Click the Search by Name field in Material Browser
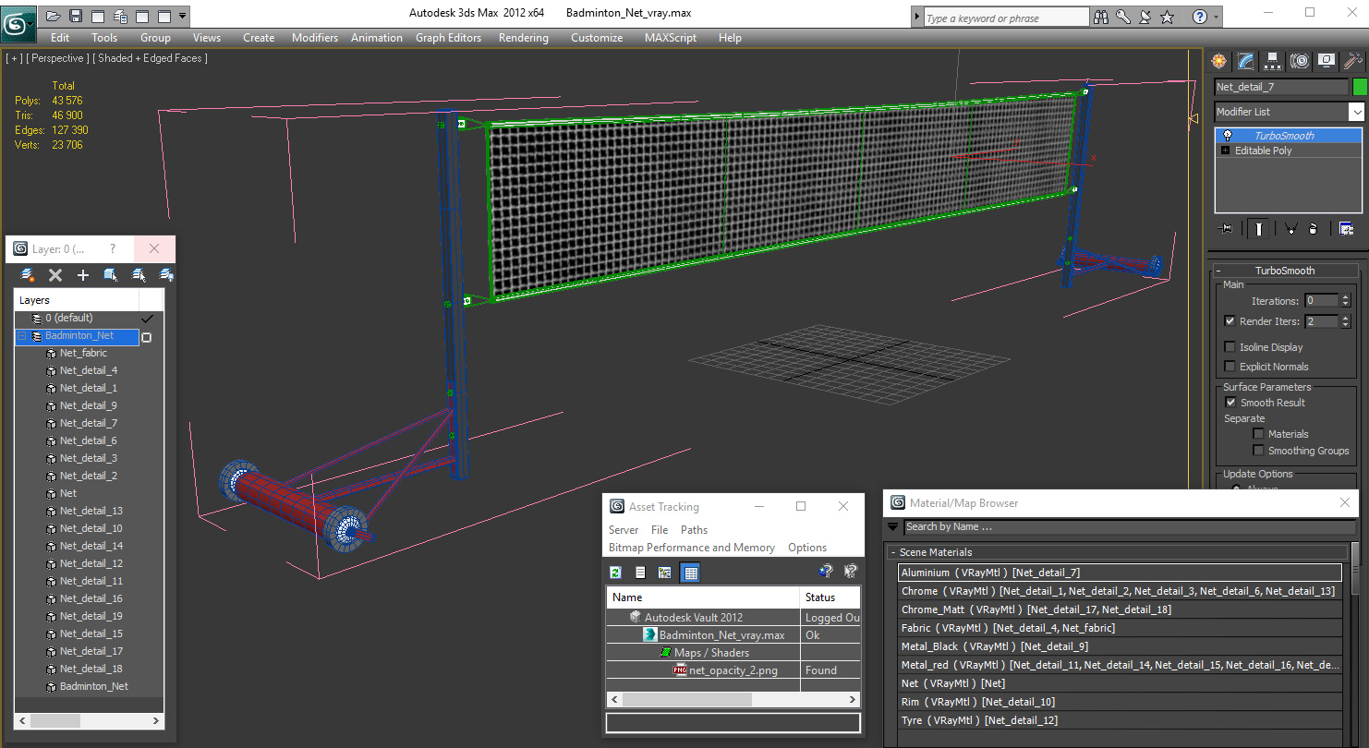Viewport: 1369px width, 748px height. click(x=1130, y=527)
